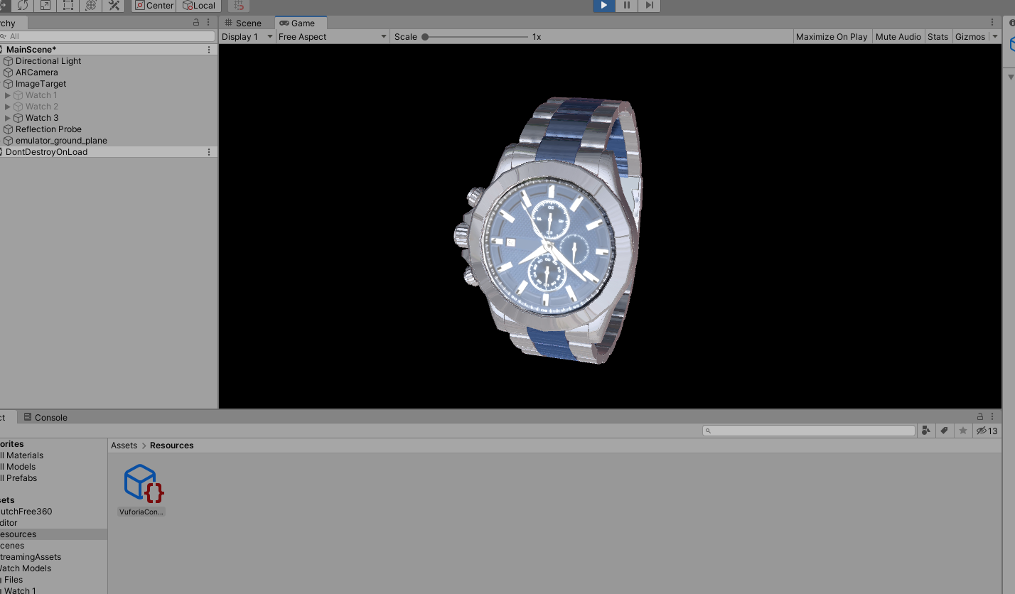Toggle pivot between Center and Pivot
The image size is (1015, 594).
(153, 6)
